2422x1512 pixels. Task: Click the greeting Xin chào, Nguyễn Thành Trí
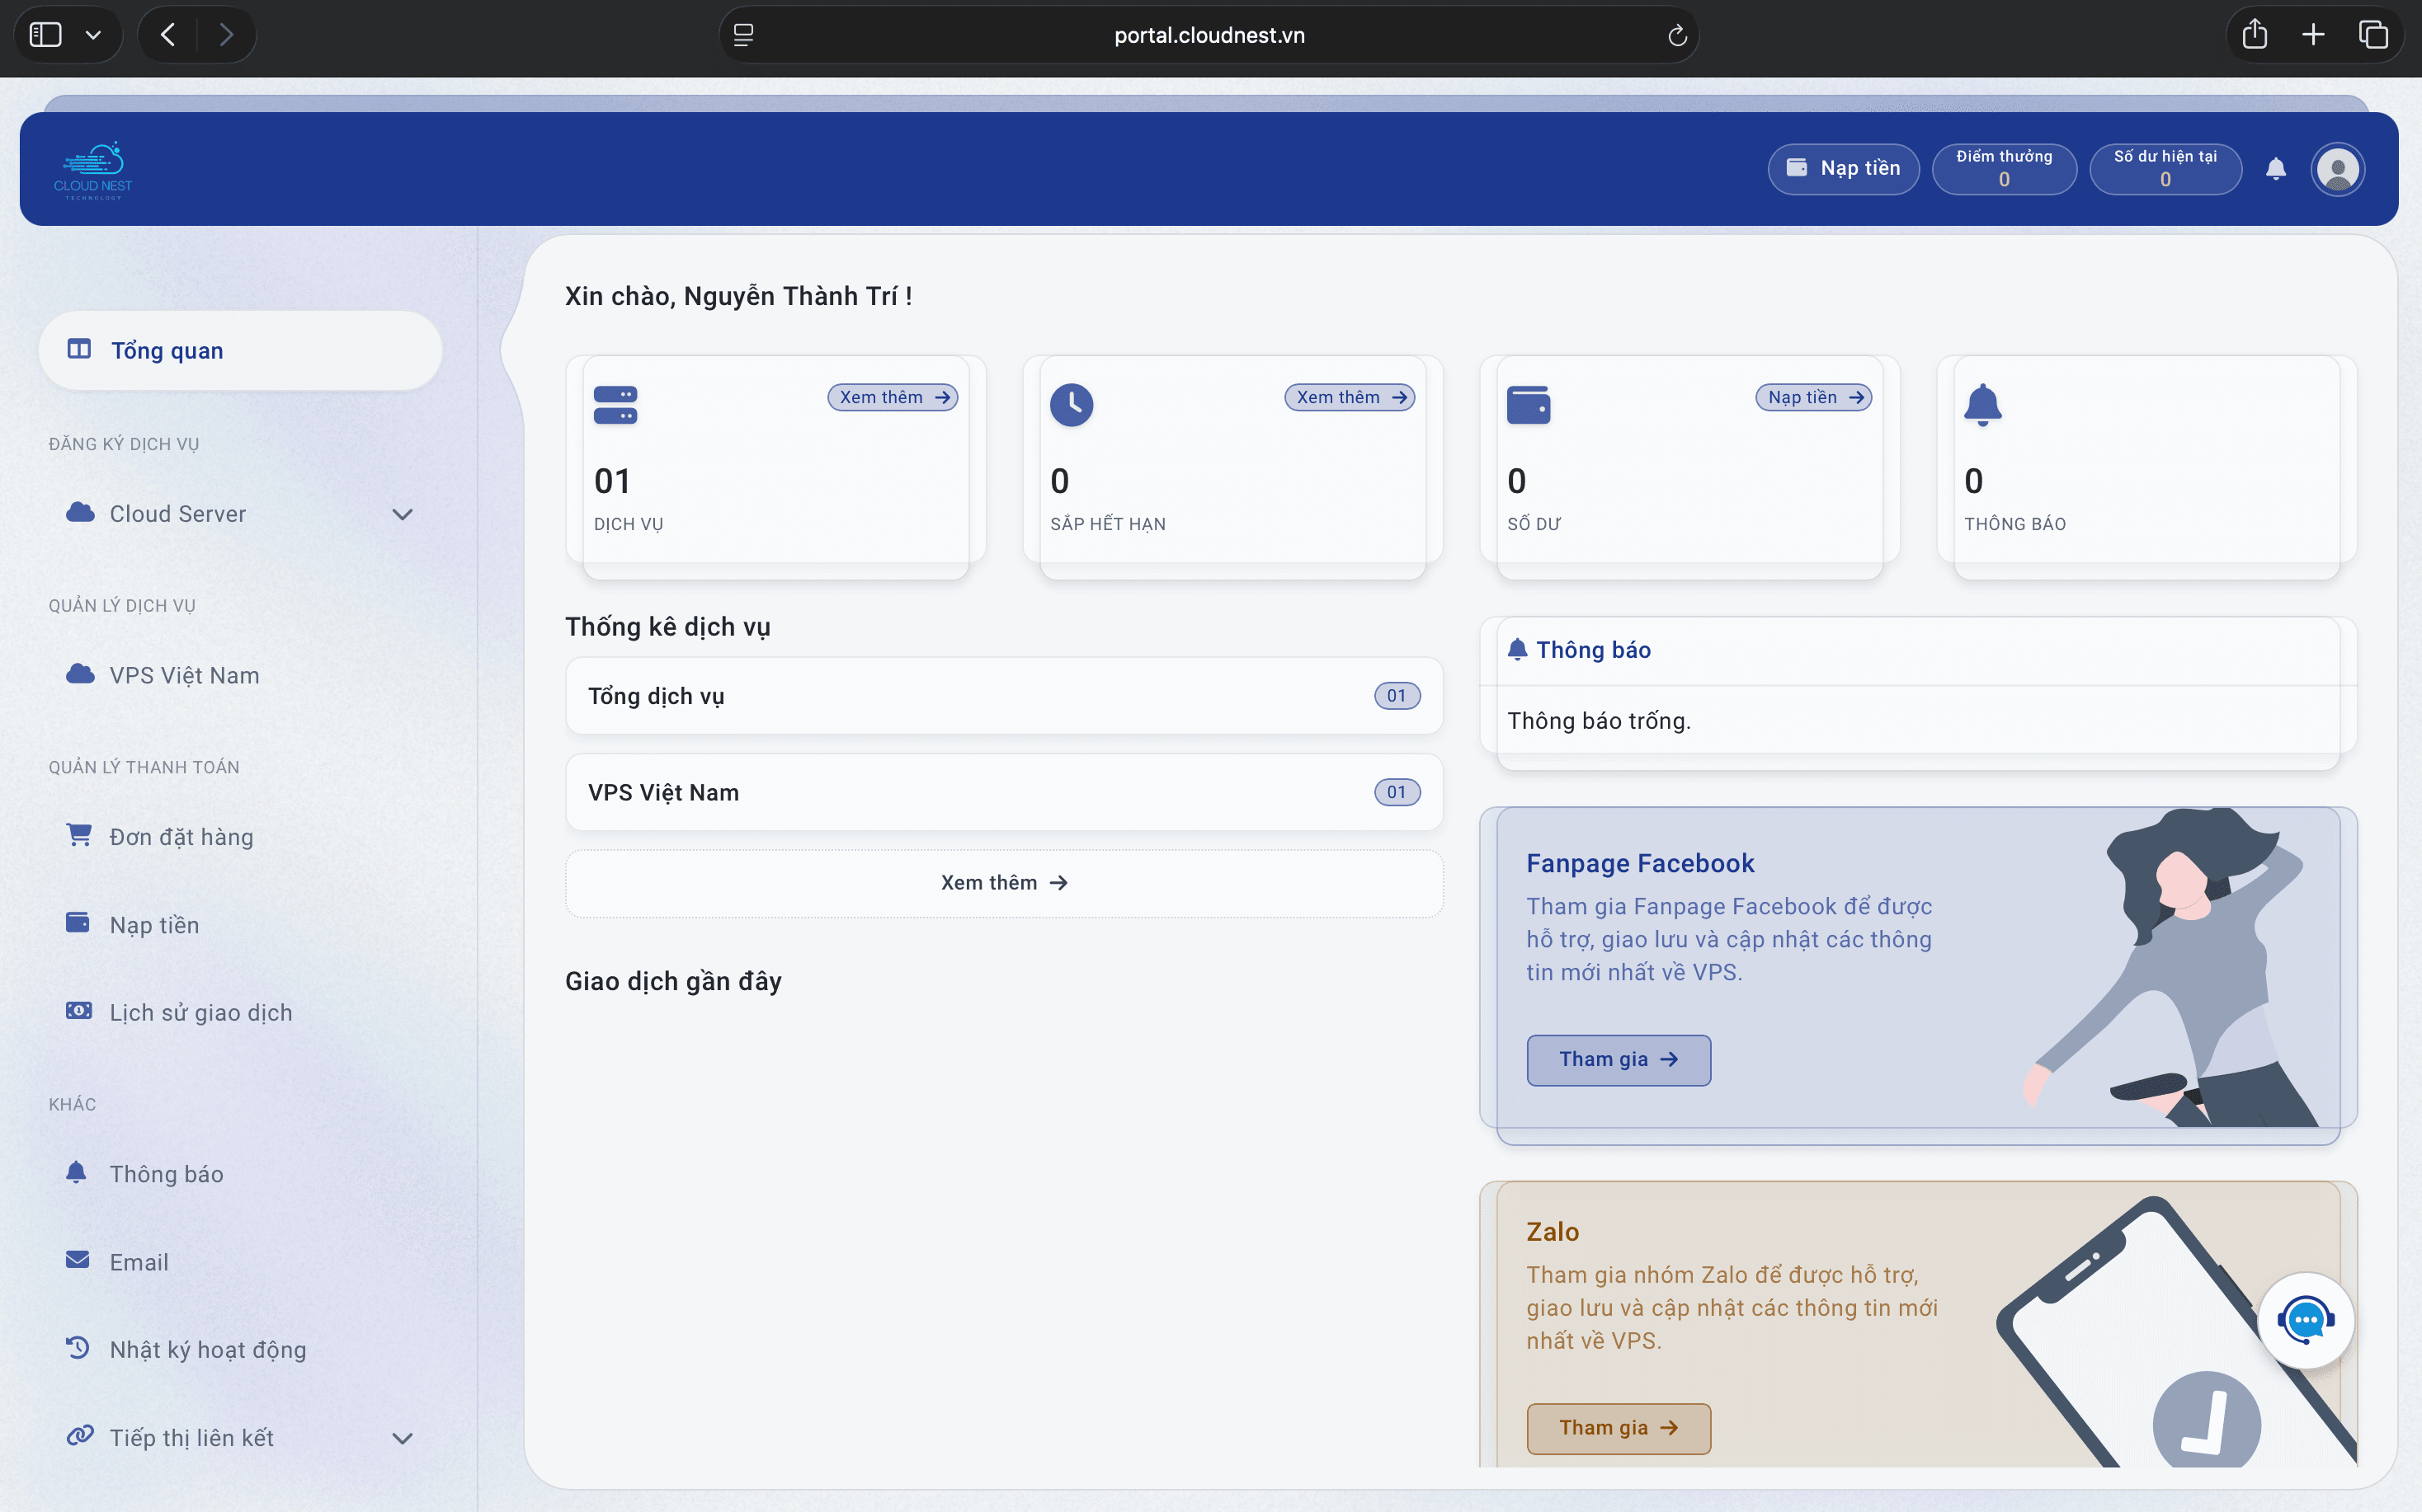[x=738, y=296]
